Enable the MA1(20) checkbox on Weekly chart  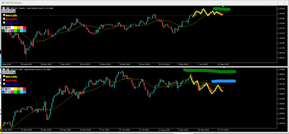pos(4,15)
